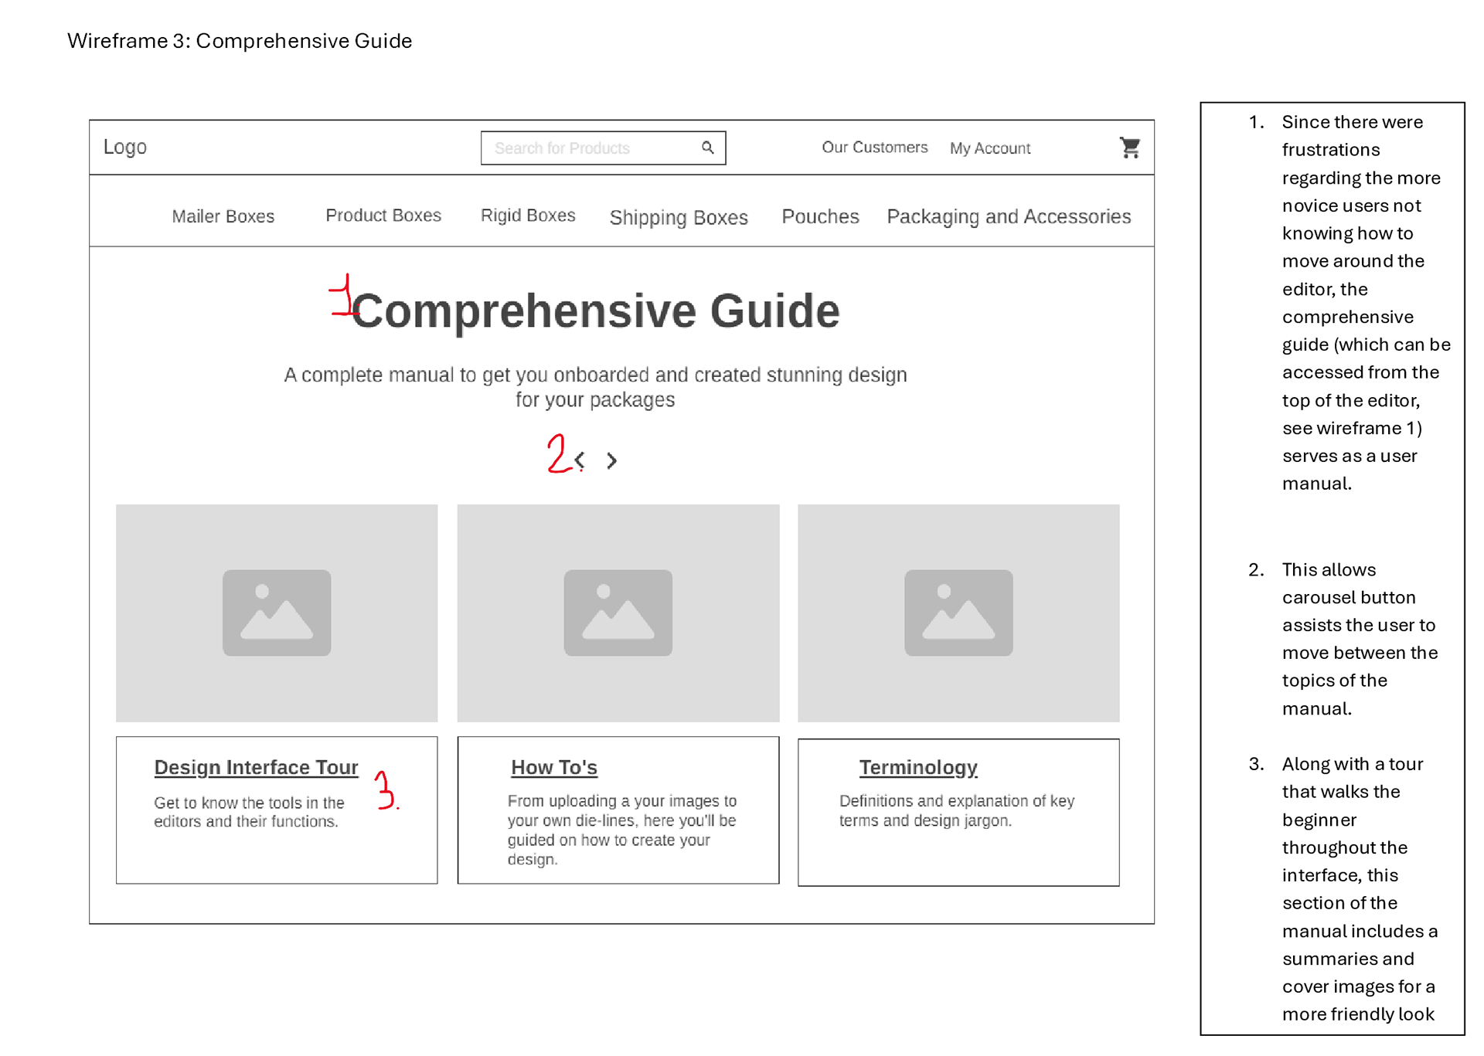Click the Comprehensive Guide title

596,311
